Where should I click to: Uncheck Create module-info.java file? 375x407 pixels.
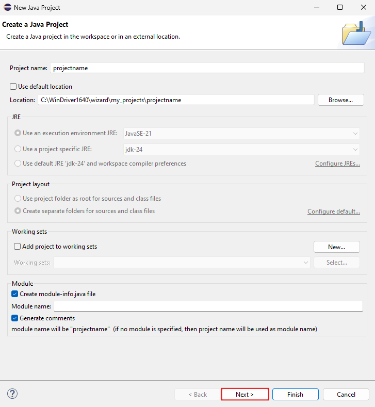(x=15, y=294)
